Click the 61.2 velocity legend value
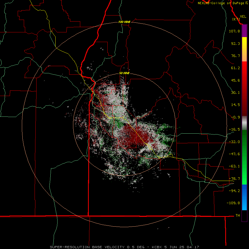Viewport: 249px width, 249px height. pyautogui.click(x=235, y=68)
